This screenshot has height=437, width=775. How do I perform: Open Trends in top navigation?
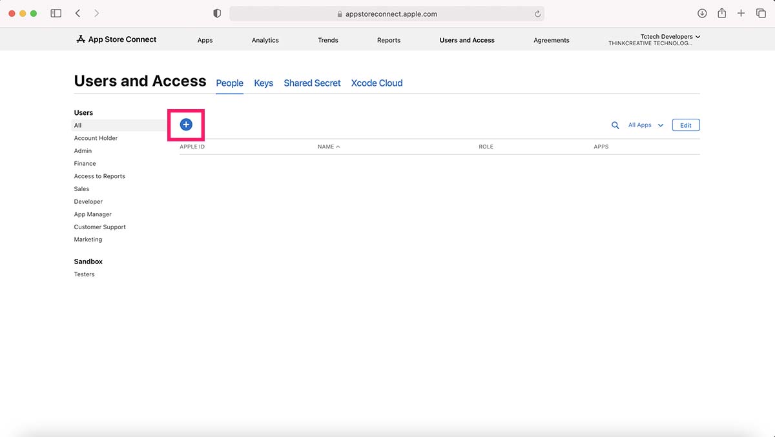328,40
